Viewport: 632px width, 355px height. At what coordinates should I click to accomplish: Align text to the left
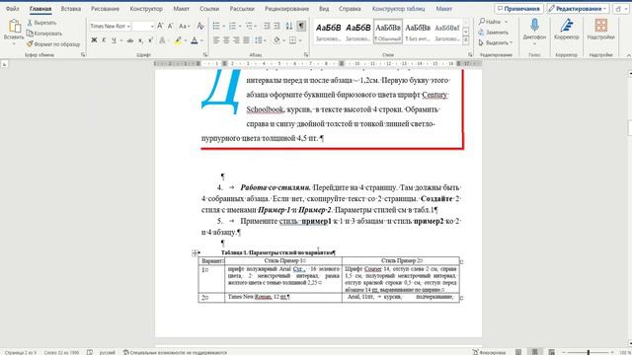[216, 40]
